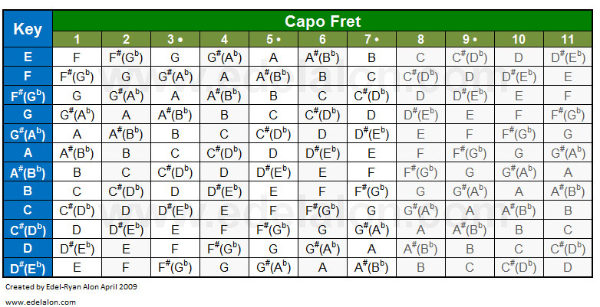The image size is (600, 307).
Task: Select capo fret column header 1
Action: tap(77, 39)
